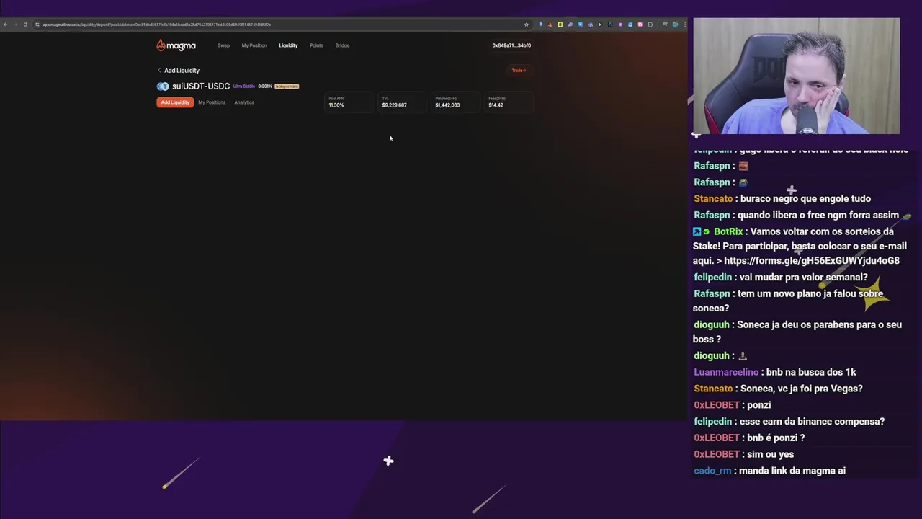Screen dimensions: 922x519
Task: Click the 'manda link da magma ai' message
Action: point(792,471)
